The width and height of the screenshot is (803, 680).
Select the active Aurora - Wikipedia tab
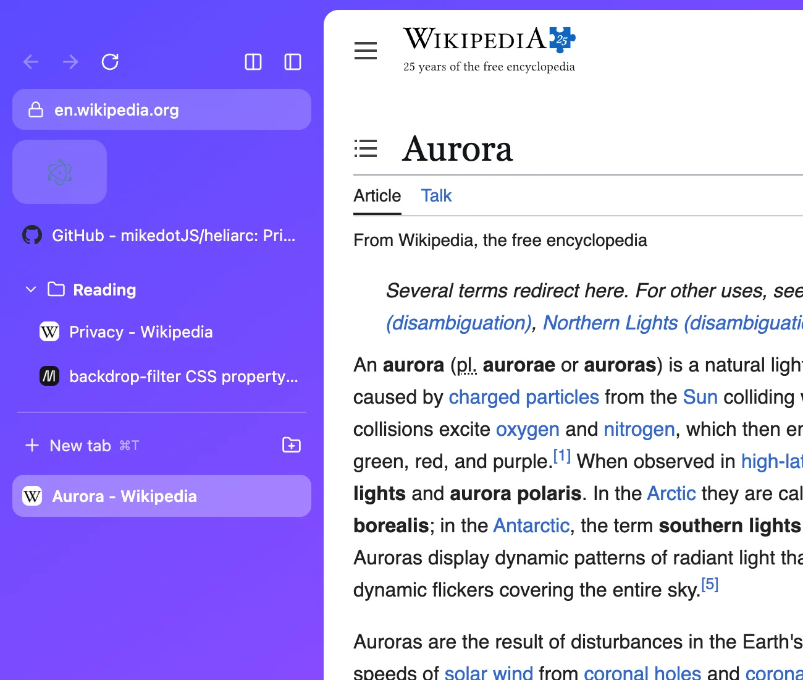[x=162, y=496]
